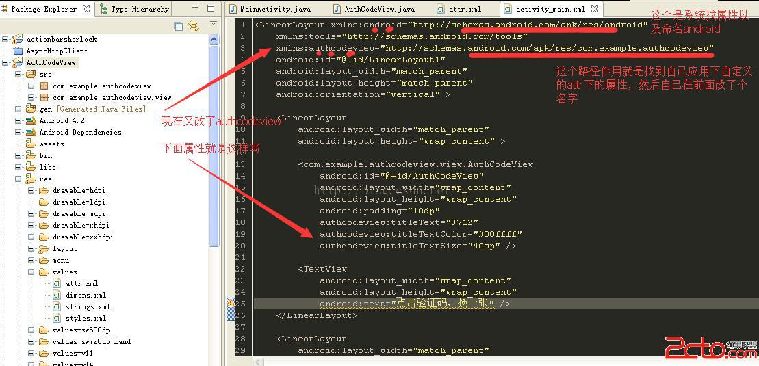Screen dimensions: 759x366
Task: Click the AsyncHttpClient project folder icon
Action: click(18, 51)
